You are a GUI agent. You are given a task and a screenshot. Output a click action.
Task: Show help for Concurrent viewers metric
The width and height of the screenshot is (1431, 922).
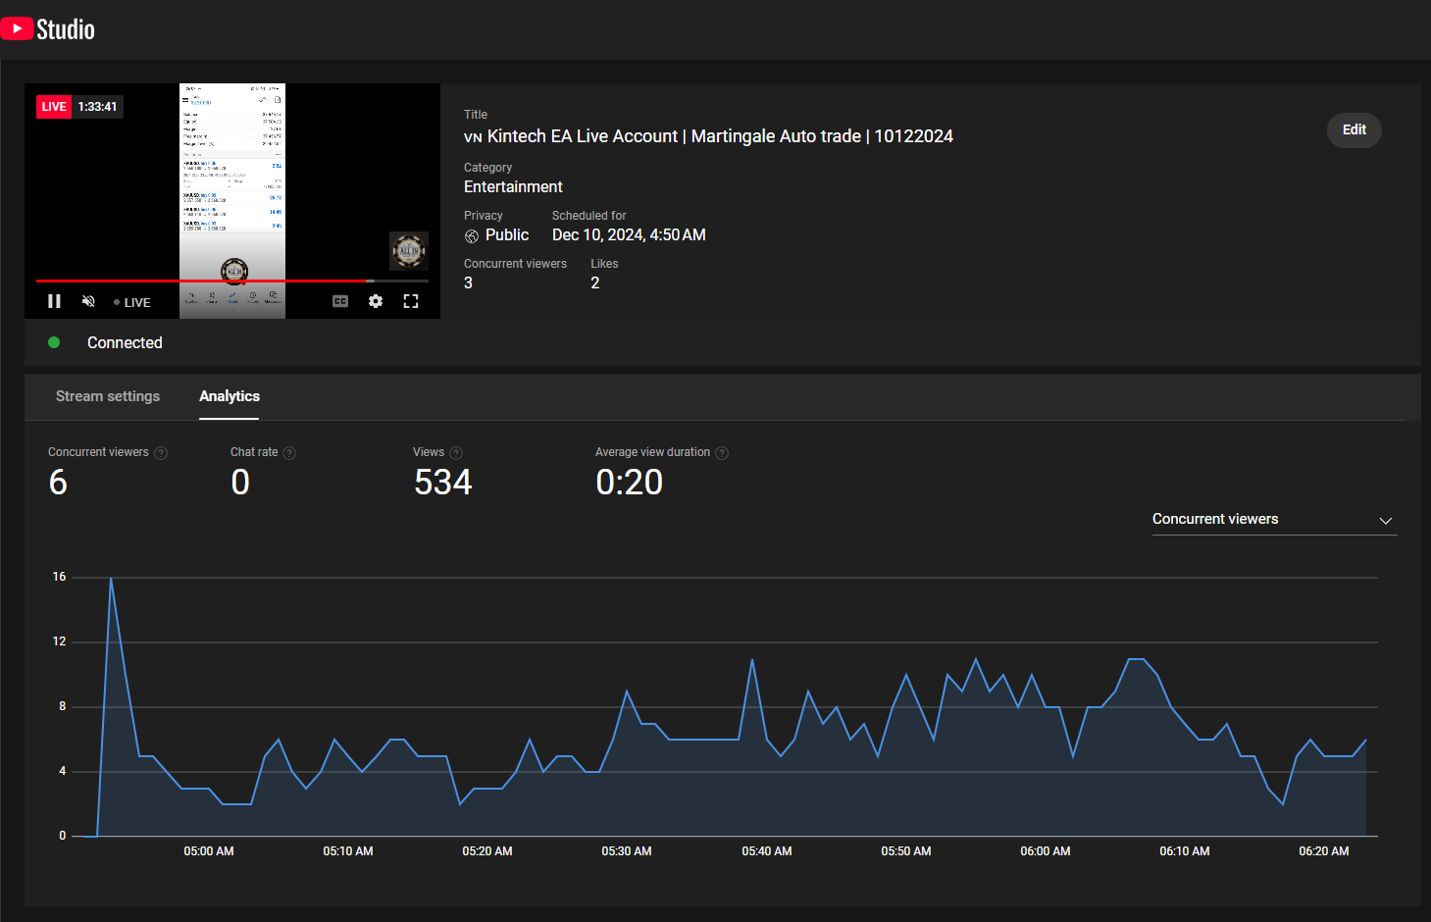coord(161,453)
